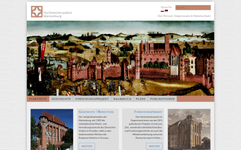Click Weiter under Forschungsprojekt card

tap(154, 146)
